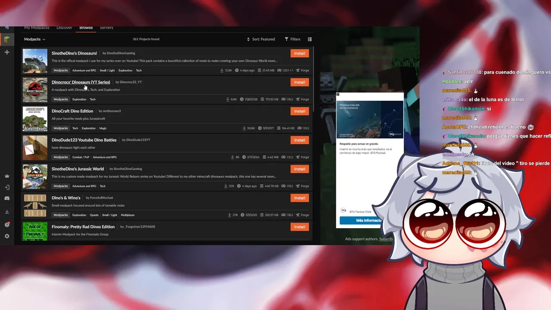Click Quests tag on Dino's & Wino's
The width and height of the screenshot is (551, 310).
click(94, 215)
